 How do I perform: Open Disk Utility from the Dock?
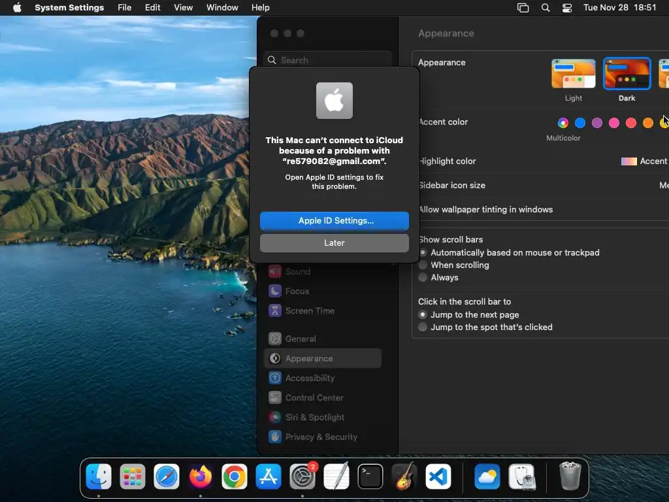[521, 477]
